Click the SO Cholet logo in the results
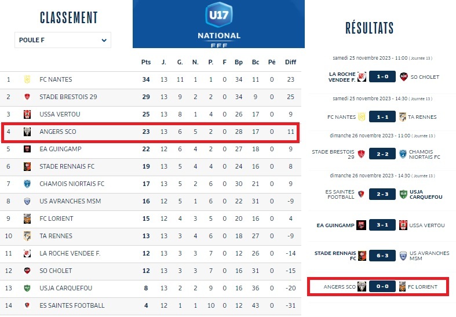The width and height of the screenshot is (456, 317). pyautogui.click(x=403, y=76)
